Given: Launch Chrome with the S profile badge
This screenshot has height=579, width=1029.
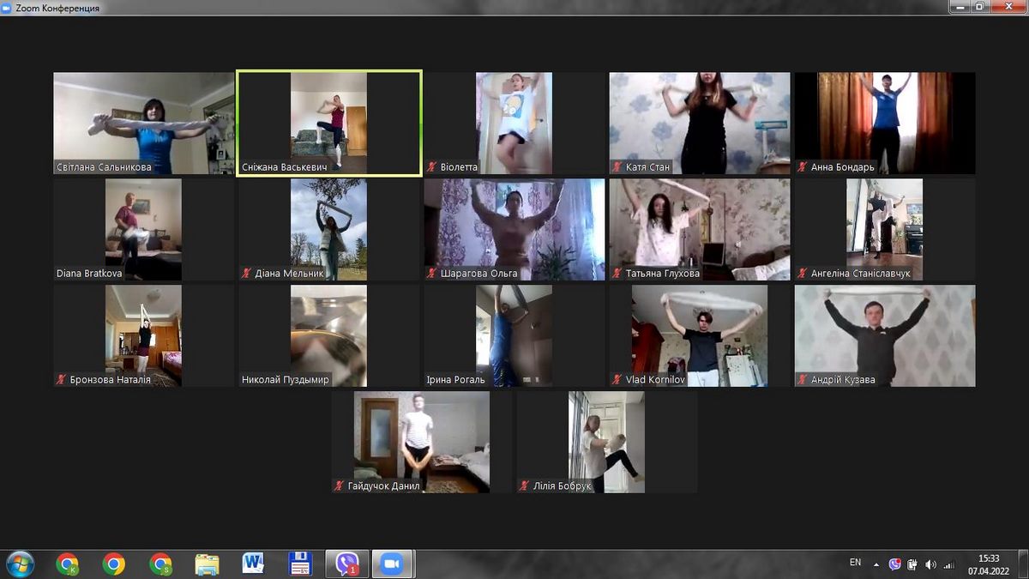Looking at the screenshot, I should 160,564.
